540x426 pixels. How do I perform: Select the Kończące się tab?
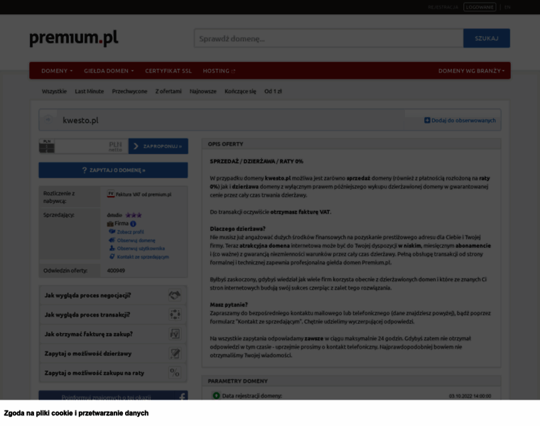240,91
